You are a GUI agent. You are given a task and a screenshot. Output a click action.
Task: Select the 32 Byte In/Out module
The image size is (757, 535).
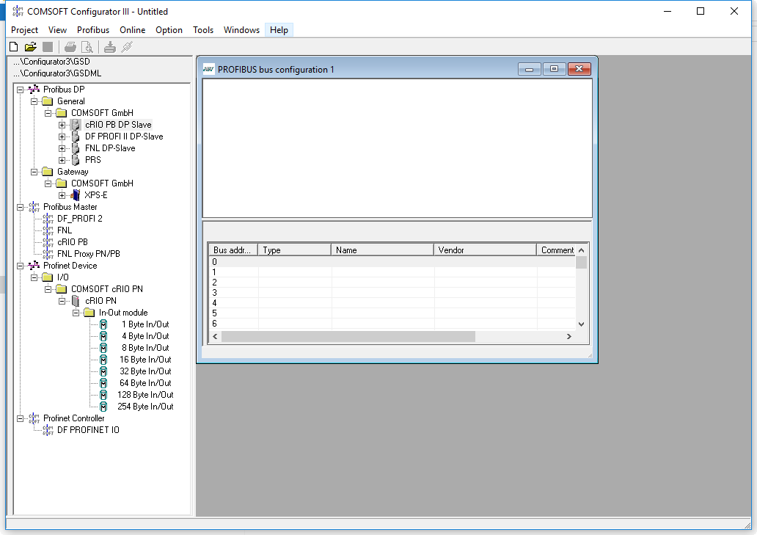click(x=145, y=371)
